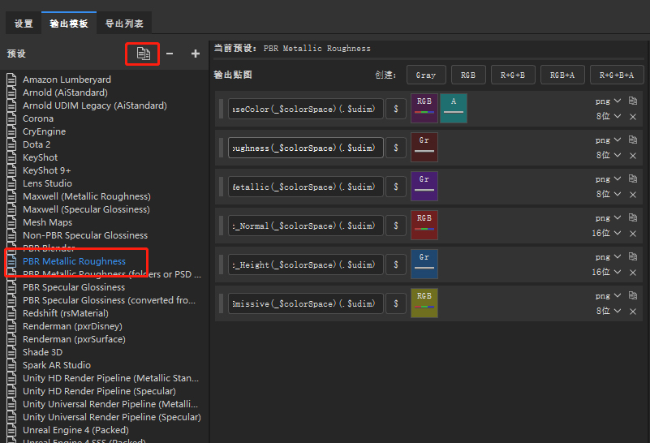Viewport: 650px width, 443px height.
Task: Click the $ variable button for Height
Action: [x=396, y=265]
